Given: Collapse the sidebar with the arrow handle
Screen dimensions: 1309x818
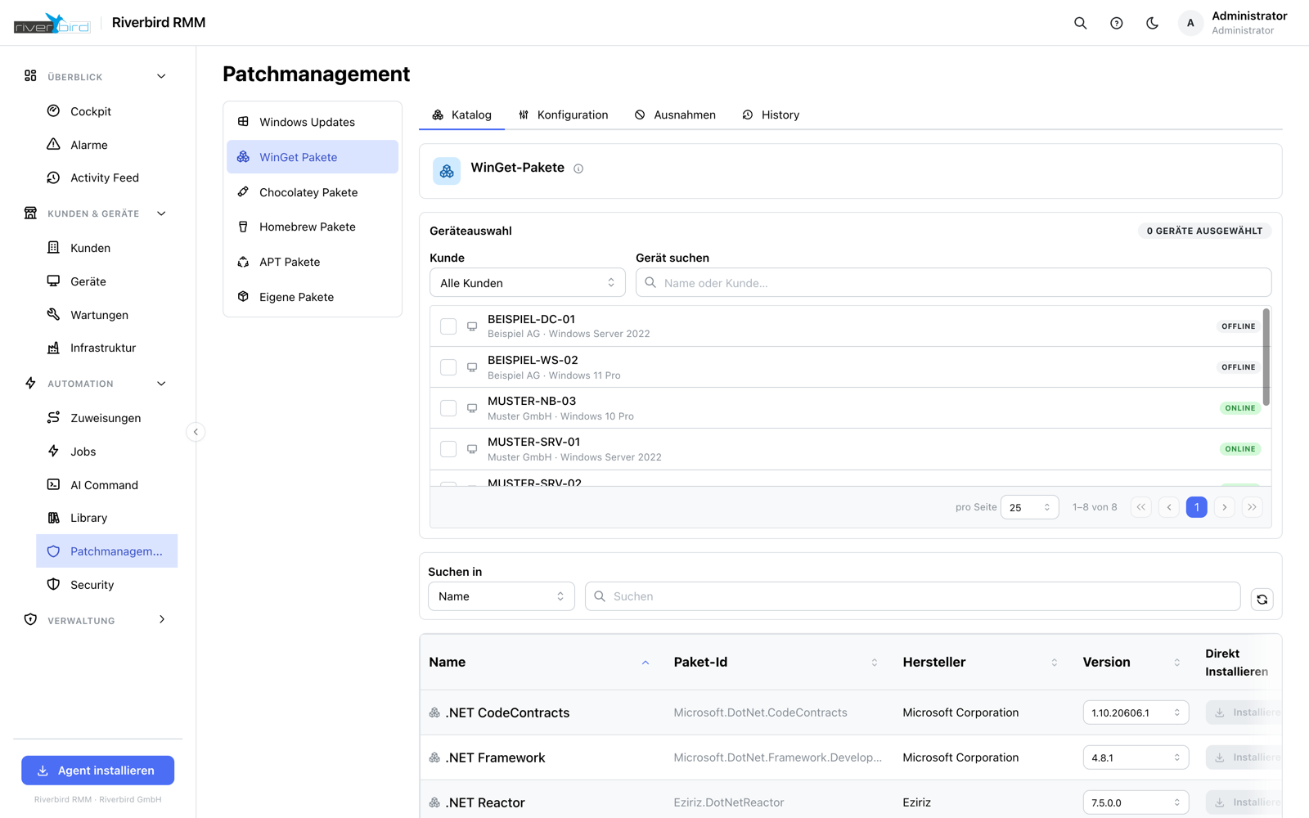Looking at the screenshot, I should (x=196, y=432).
